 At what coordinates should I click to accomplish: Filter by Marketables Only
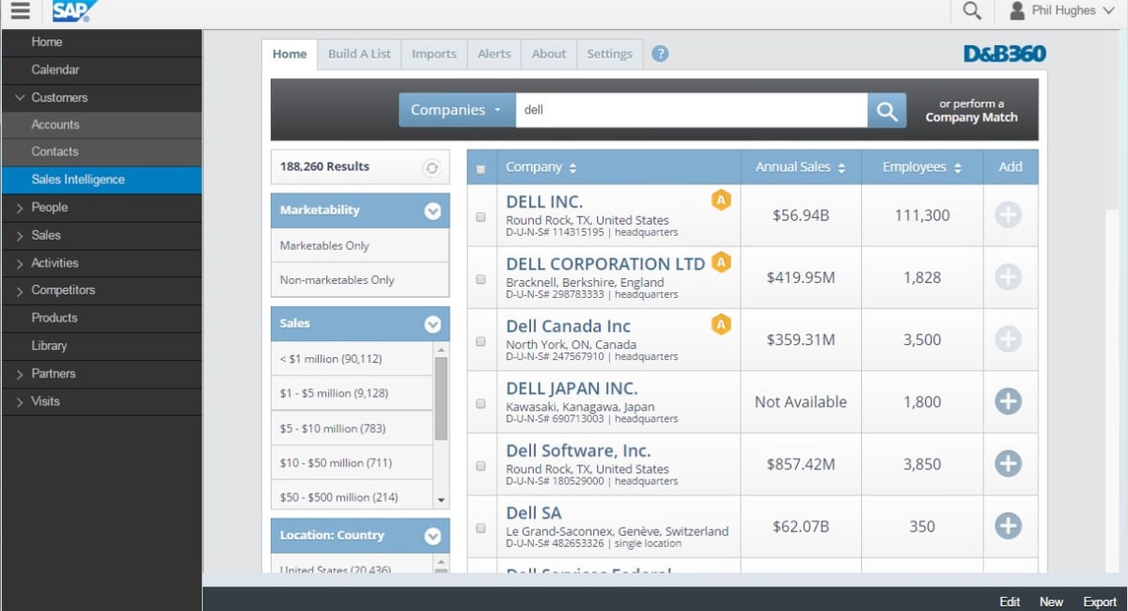(360, 245)
